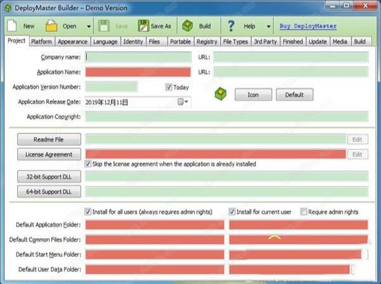Screen dimensions: 381x284
Task: Toggle Install for all users checkbox
Action: tap(88, 212)
